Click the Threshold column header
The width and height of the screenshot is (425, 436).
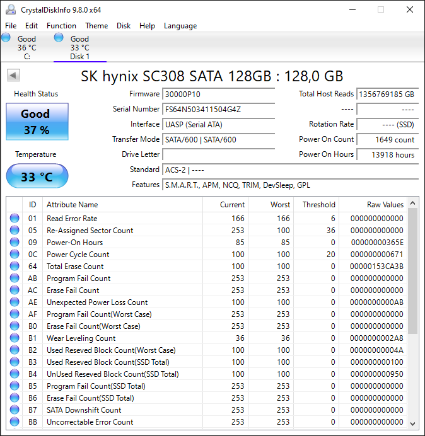pos(316,205)
